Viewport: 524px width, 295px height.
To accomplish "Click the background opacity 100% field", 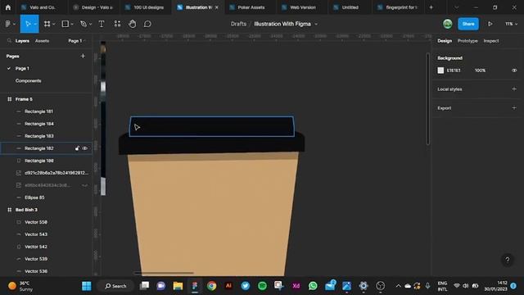I will tap(480, 70).
